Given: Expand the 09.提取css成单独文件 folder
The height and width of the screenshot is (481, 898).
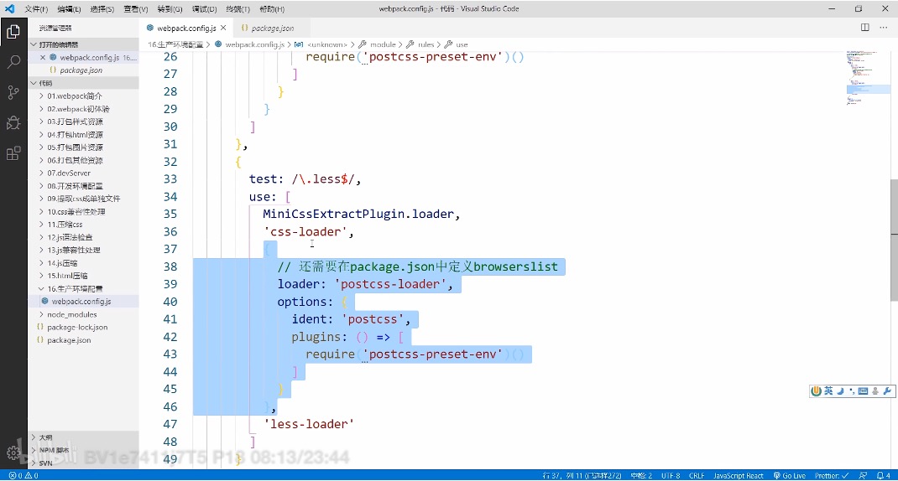Looking at the screenshot, I should click(84, 199).
